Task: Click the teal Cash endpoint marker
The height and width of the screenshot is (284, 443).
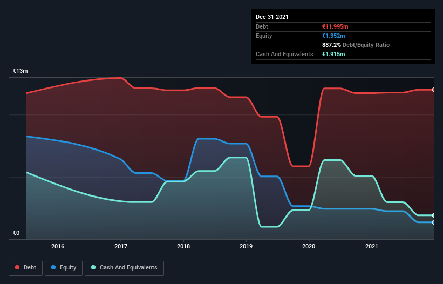Action: (434, 215)
